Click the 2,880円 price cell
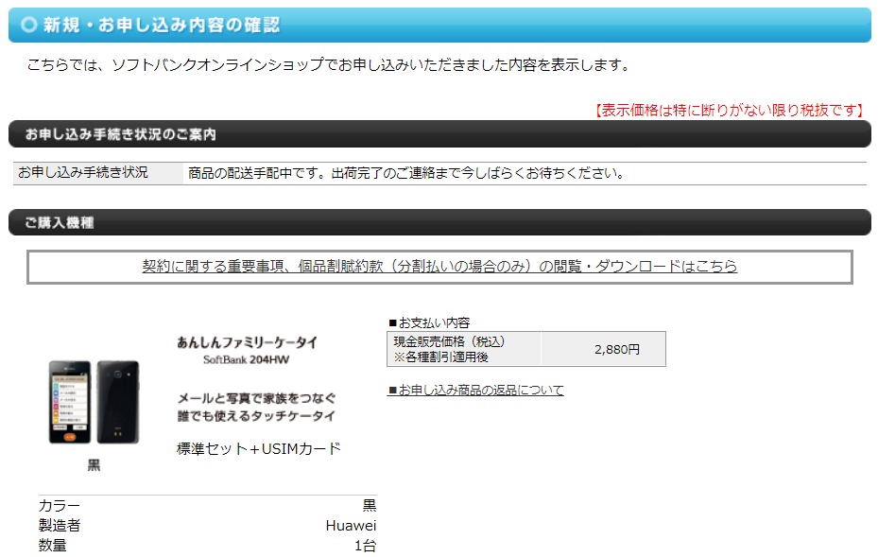878x557 pixels. coord(604,349)
